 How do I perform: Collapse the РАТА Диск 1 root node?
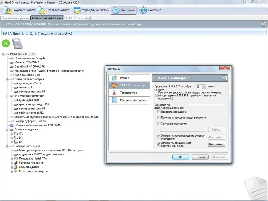(x=3, y=54)
